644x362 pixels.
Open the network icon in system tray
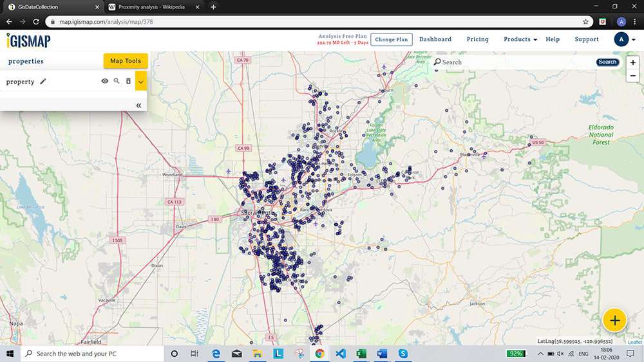(571, 354)
